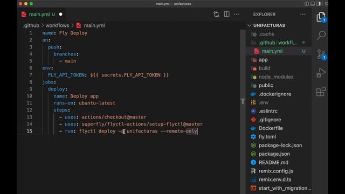Expand the .cache folder
This screenshot has height=194, width=345.
coord(266,34)
